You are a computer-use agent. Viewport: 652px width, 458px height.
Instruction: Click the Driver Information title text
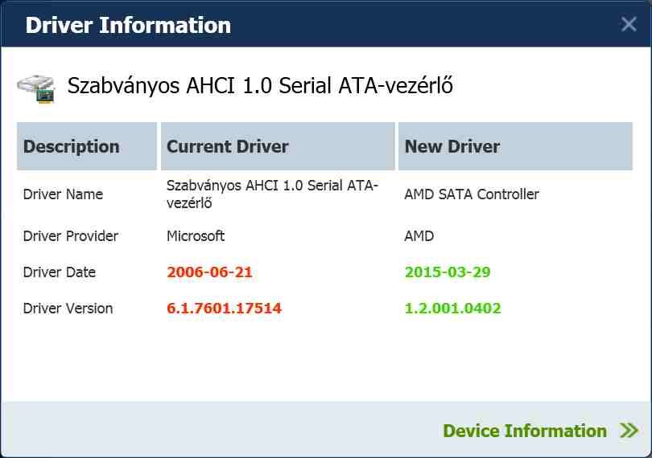point(128,25)
